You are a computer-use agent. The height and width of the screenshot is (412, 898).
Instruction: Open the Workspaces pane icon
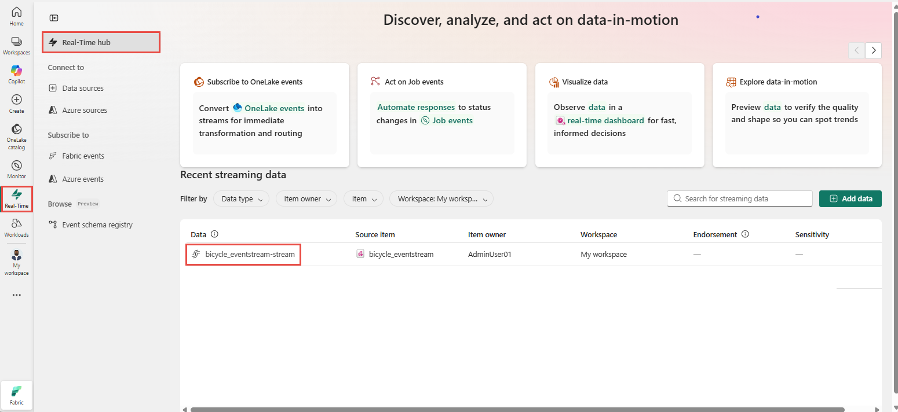16,45
